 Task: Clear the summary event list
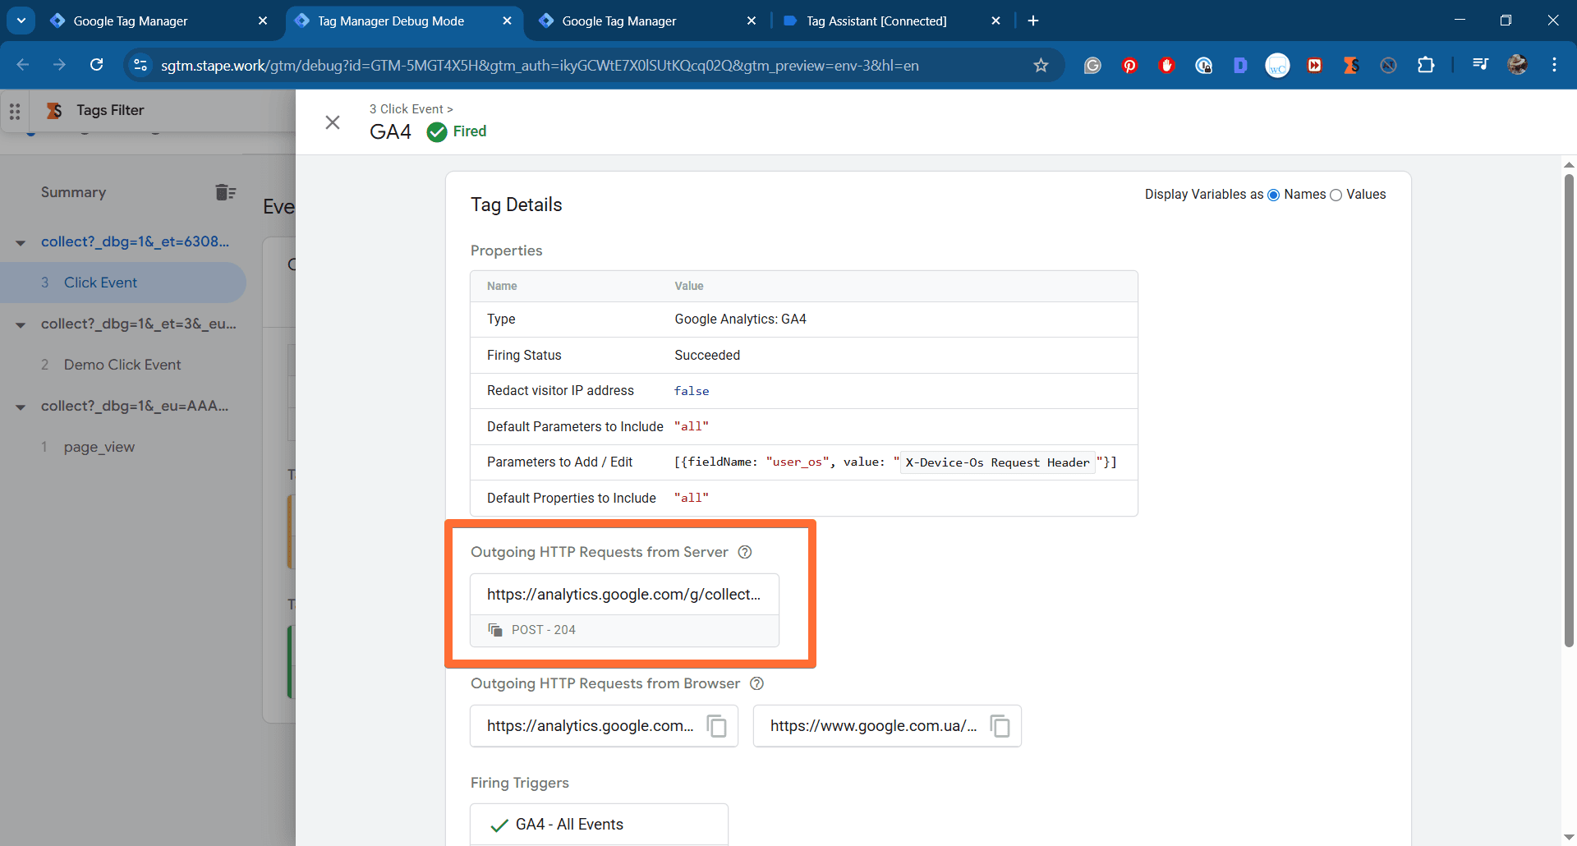click(225, 192)
